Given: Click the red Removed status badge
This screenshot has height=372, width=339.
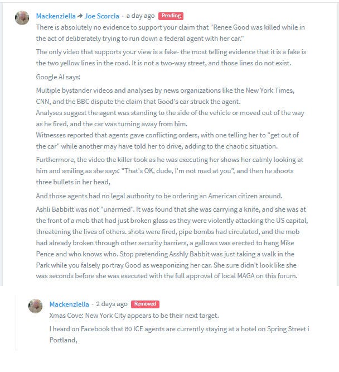Looking at the screenshot, I should click(145, 304).
